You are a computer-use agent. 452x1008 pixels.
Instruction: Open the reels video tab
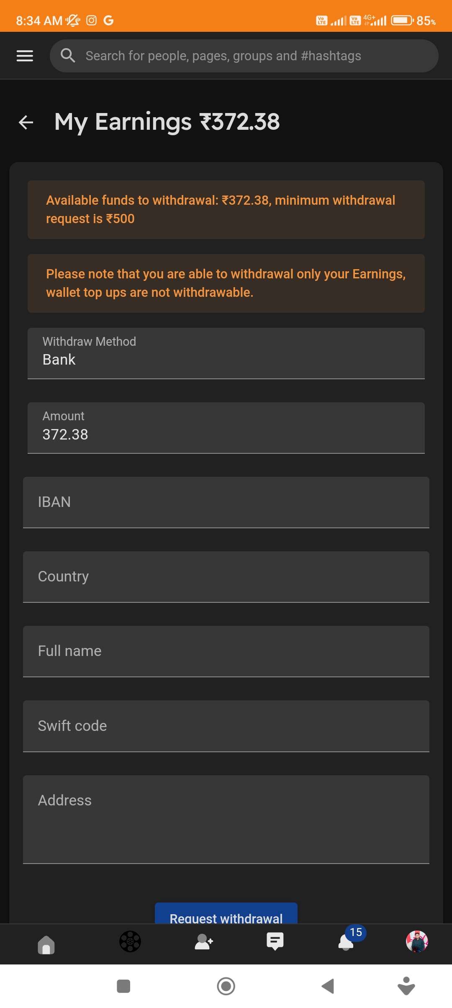[x=130, y=941]
